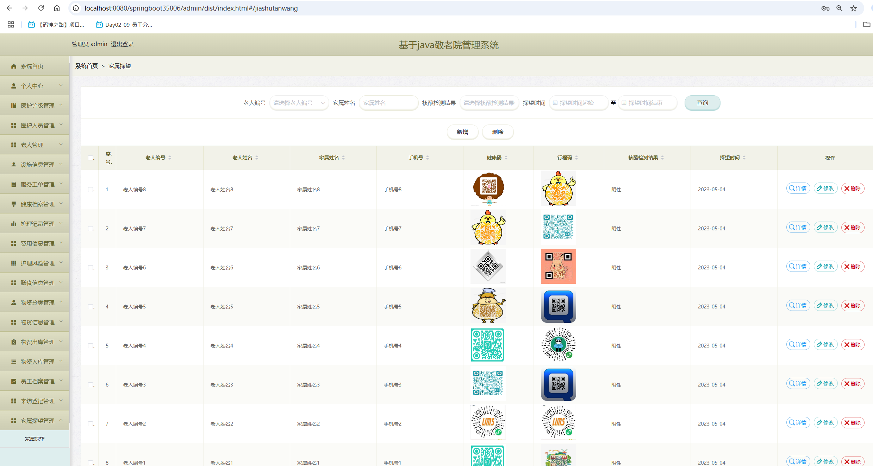The height and width of the screenshot is (466, 873).
Task: Bookmark this page with the star icon
Action: coord(854,8)
